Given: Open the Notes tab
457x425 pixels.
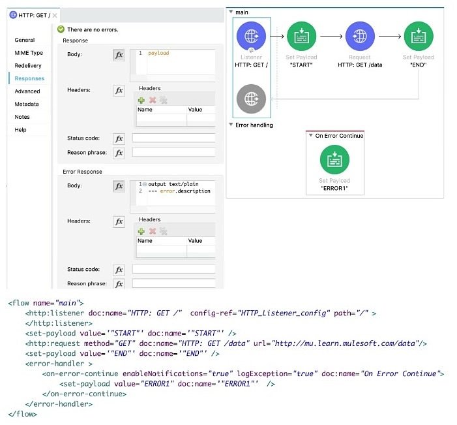Looking at the screenshot, I should point(22,117).
